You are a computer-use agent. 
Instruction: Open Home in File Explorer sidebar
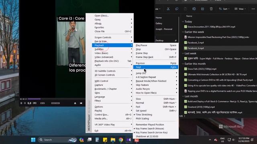pyautogui.click(x=159, y=18)
